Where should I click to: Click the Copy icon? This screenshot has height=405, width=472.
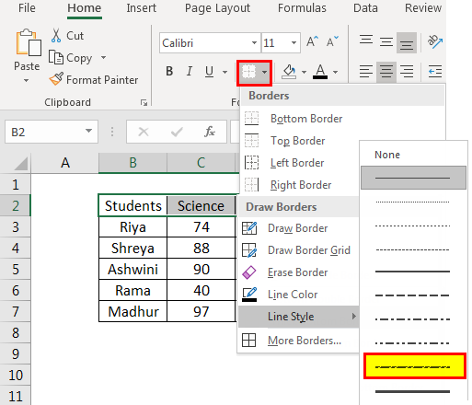click(x=56, y=57)
